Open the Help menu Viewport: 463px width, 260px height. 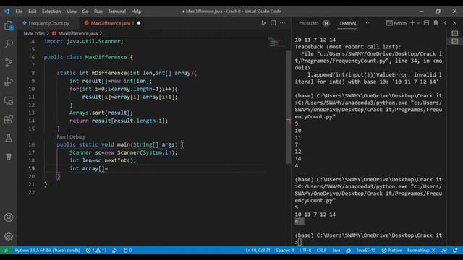[136, 12]
